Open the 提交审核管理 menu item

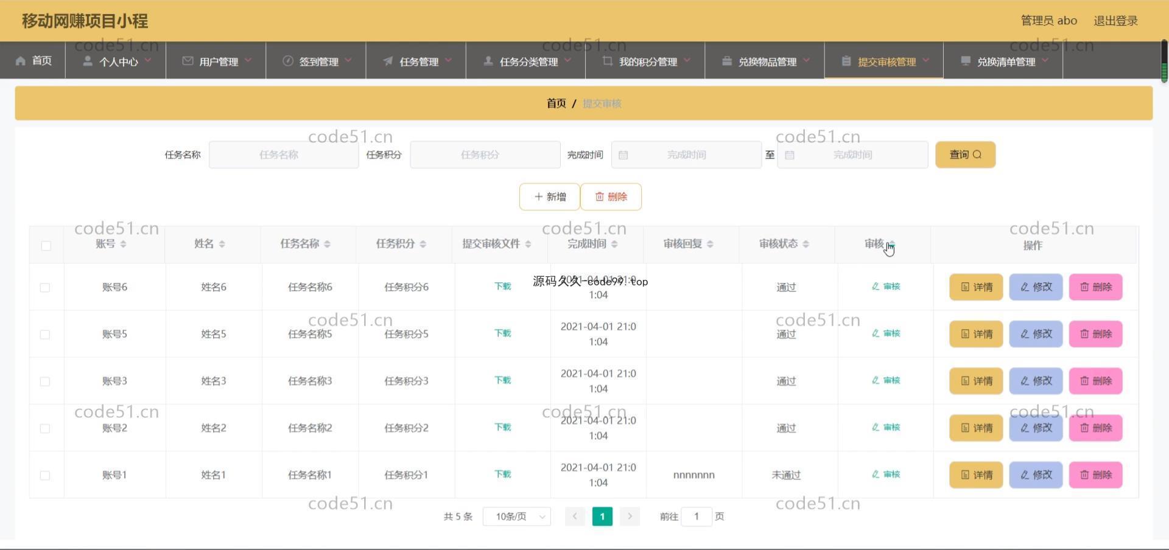pyautogui.click(x=884, y=61)
